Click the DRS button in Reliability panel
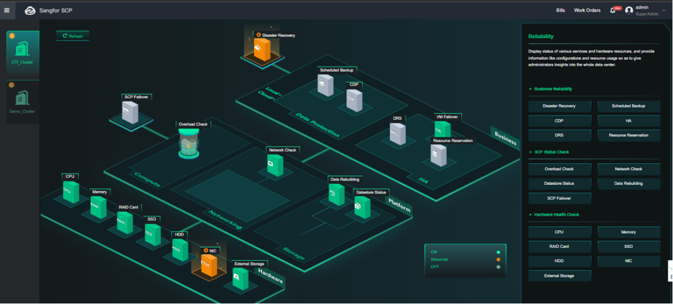673x304 pixels. pyautogui.click(x=559, y=135)
